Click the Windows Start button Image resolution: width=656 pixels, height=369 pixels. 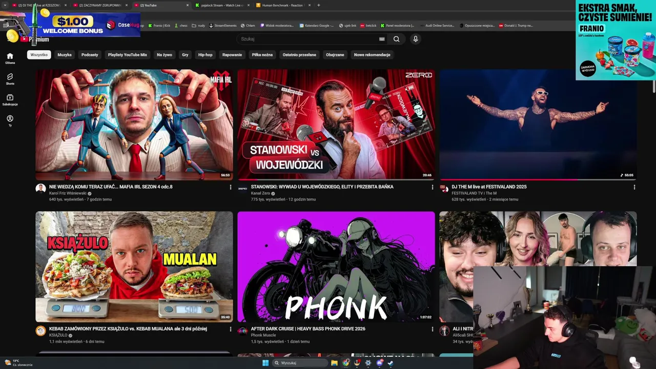click(265, 363)
